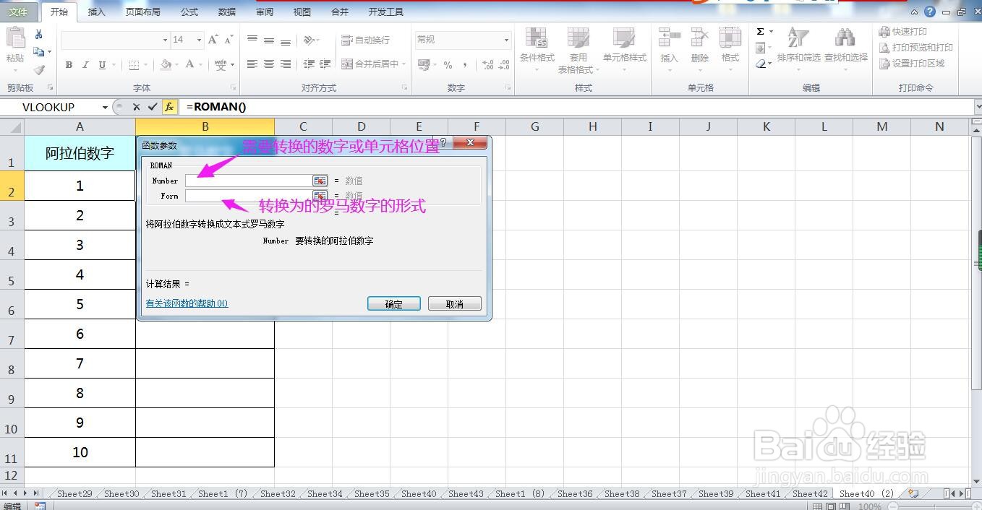Viewport: 982px width, 510px height.
Task: Toggle Bold formatting
Action: (69, 65)
